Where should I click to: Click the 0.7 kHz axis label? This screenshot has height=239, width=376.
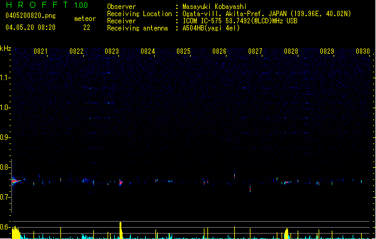pos(5,197)
